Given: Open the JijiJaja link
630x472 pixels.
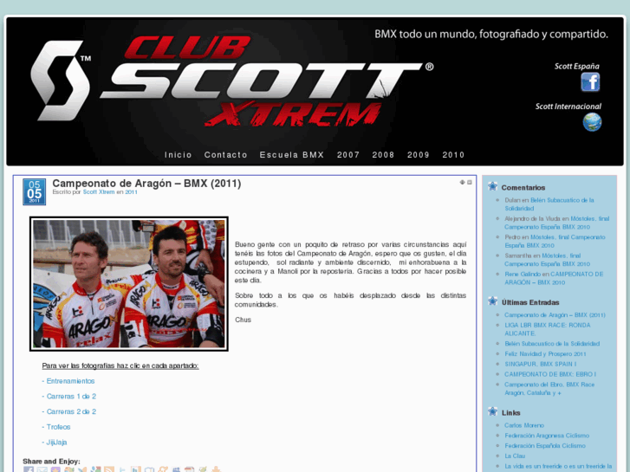Looking at the screenshot, I should click(x=55, y=442).
